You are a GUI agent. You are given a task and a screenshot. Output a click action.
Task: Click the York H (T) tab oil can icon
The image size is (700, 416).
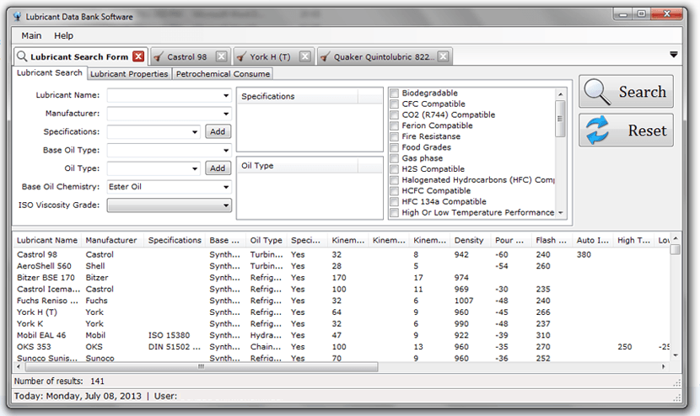click(x=241, y=57)
